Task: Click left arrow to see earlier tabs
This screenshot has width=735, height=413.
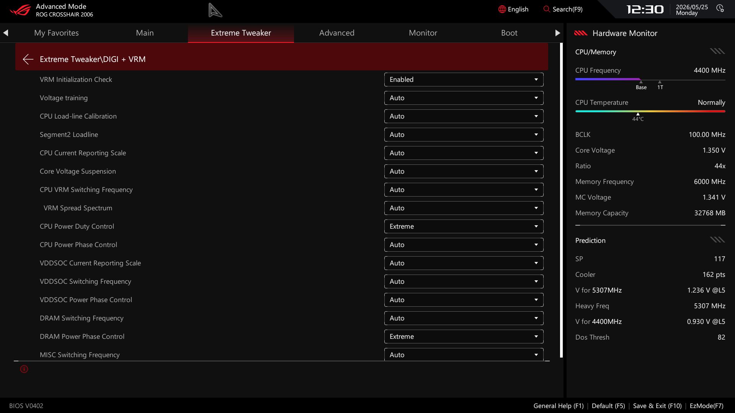Action: pos(6,33)
